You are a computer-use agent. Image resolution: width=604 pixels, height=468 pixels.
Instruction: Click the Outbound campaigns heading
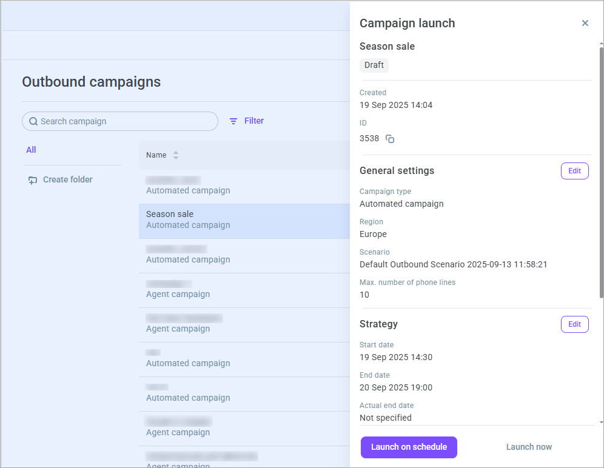tap(92, 82)
